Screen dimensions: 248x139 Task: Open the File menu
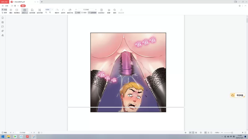point(7,6)
